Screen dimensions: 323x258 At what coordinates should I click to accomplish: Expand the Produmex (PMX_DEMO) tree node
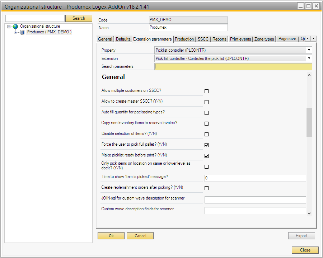point(15,32)
